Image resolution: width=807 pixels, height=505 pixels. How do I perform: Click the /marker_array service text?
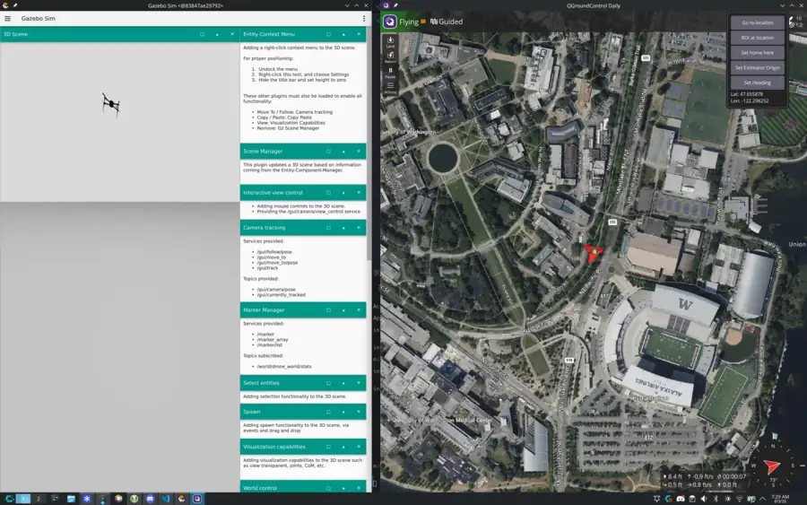point(273,340)
